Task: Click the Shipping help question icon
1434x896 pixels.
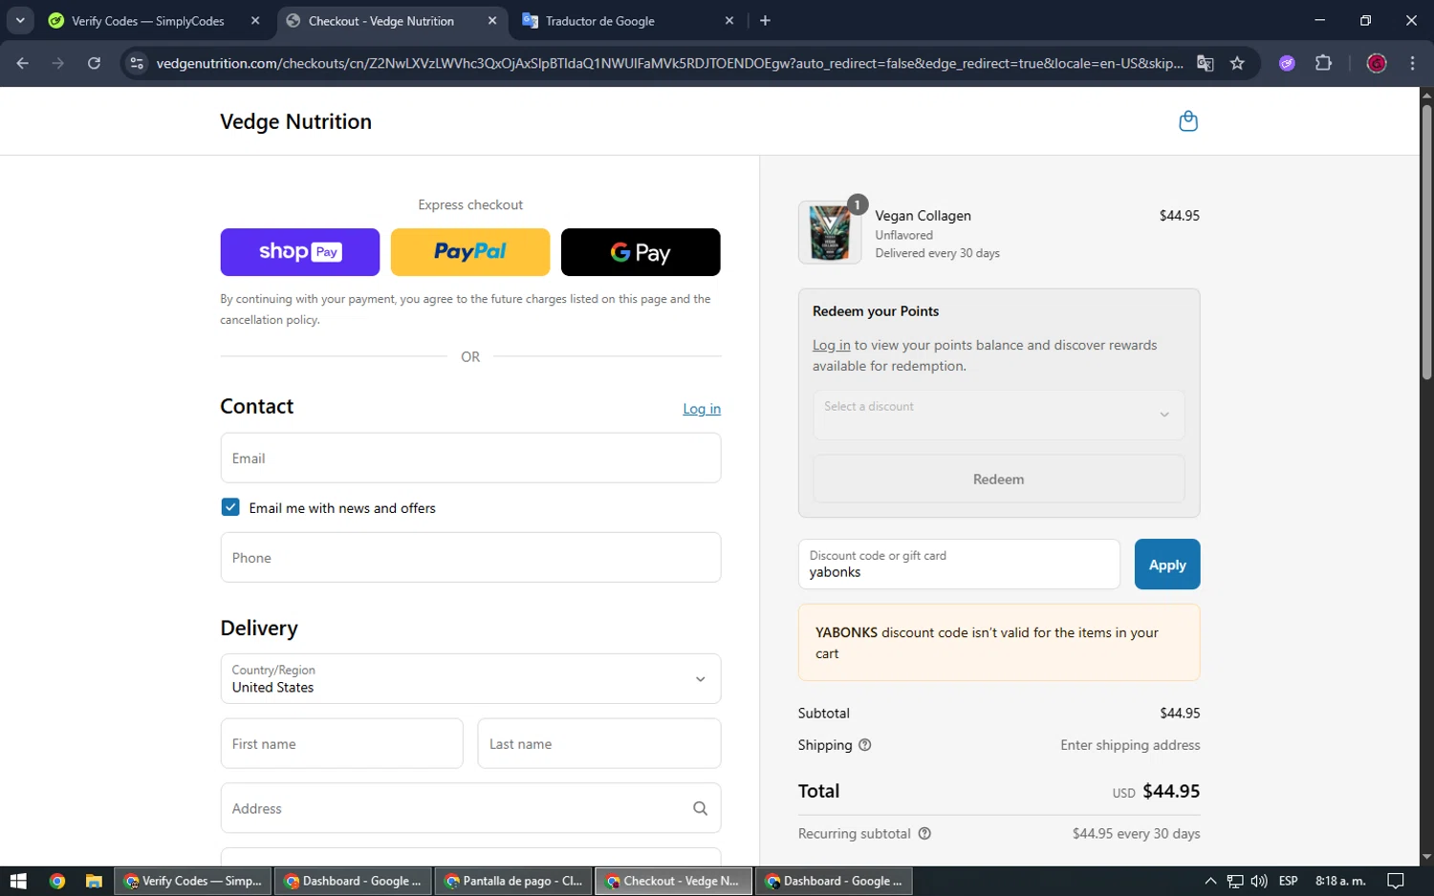Action: click(x=864, y=745)
